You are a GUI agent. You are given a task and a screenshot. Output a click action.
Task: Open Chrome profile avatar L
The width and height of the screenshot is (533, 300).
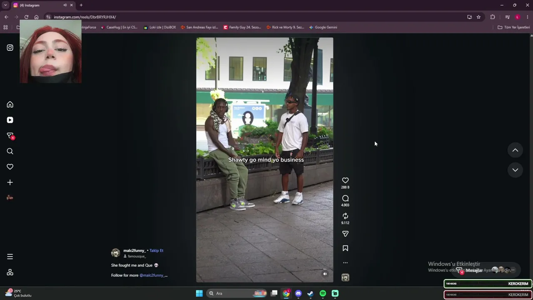[x=518, y=17]
